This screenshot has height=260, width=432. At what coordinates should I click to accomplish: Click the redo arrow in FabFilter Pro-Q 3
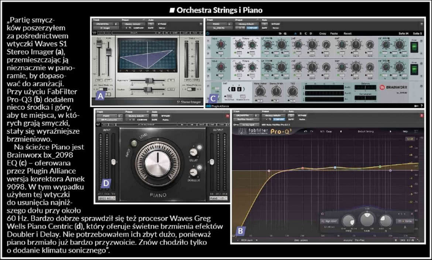[312, 132]
